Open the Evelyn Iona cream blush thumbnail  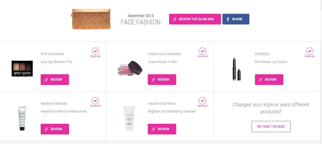(x=129, y=69)
